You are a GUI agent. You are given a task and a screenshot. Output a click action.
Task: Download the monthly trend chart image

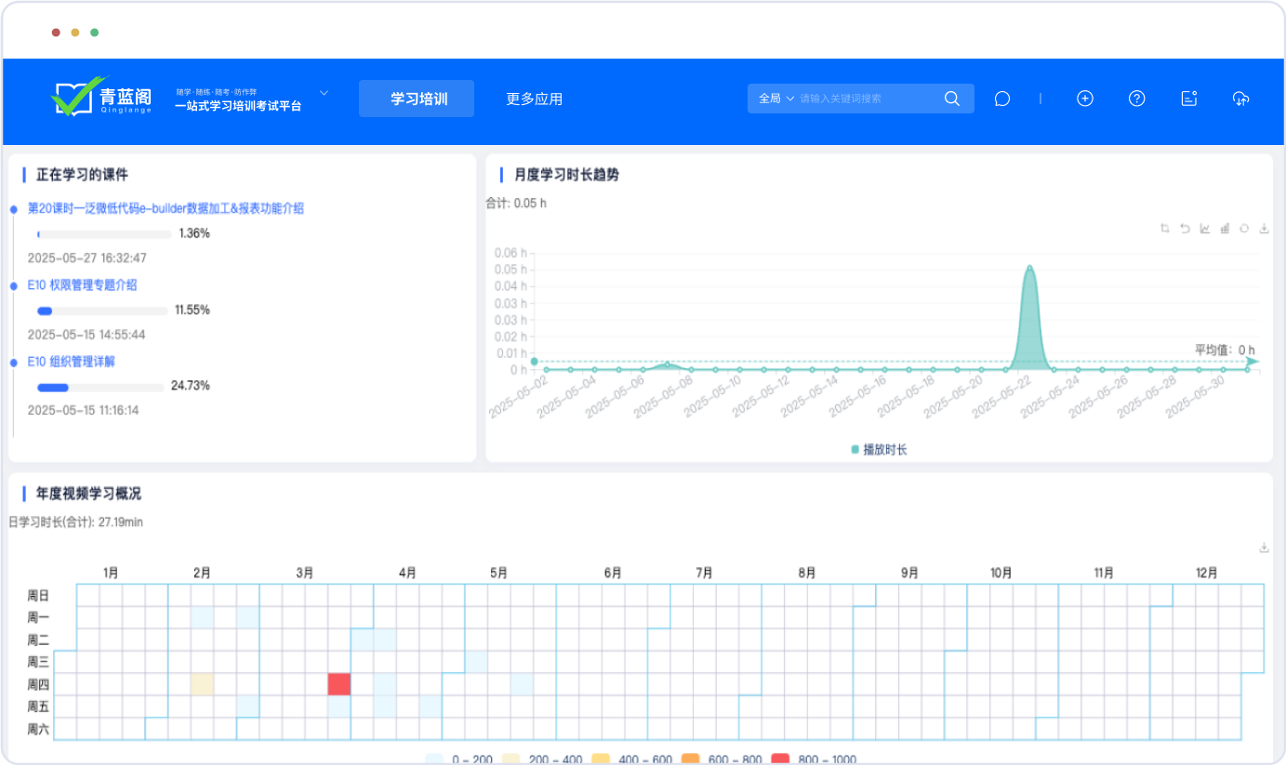pos(1264,229)
